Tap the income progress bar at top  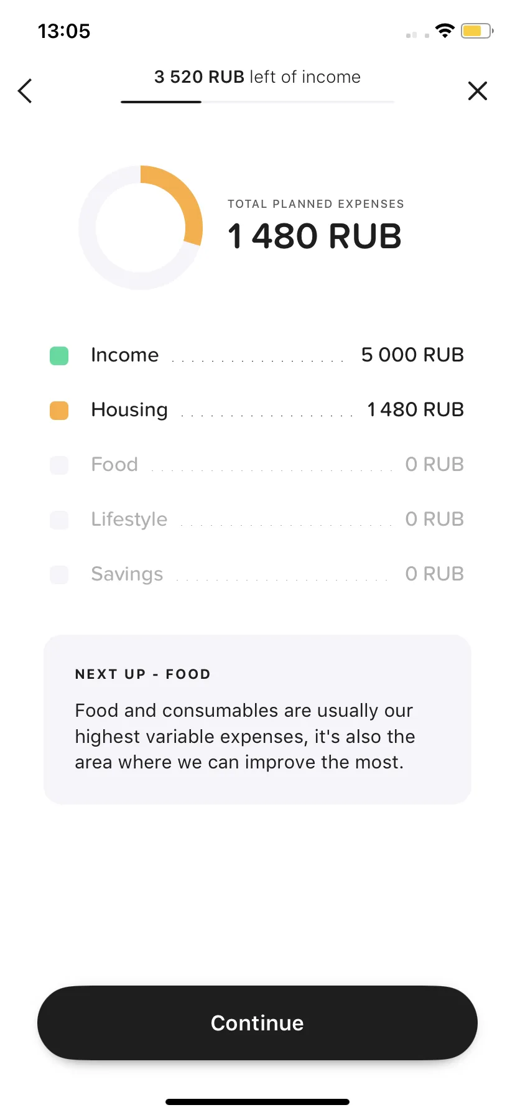257,101
